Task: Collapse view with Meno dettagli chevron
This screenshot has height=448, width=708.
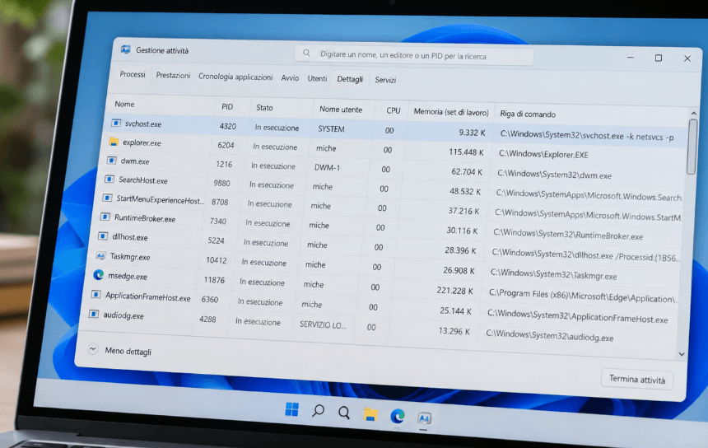Action: coord(93,349)
